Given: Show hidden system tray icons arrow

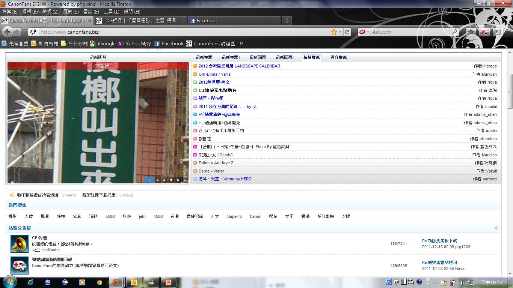Looking at the screenshot, I should (x=435, y=282).
